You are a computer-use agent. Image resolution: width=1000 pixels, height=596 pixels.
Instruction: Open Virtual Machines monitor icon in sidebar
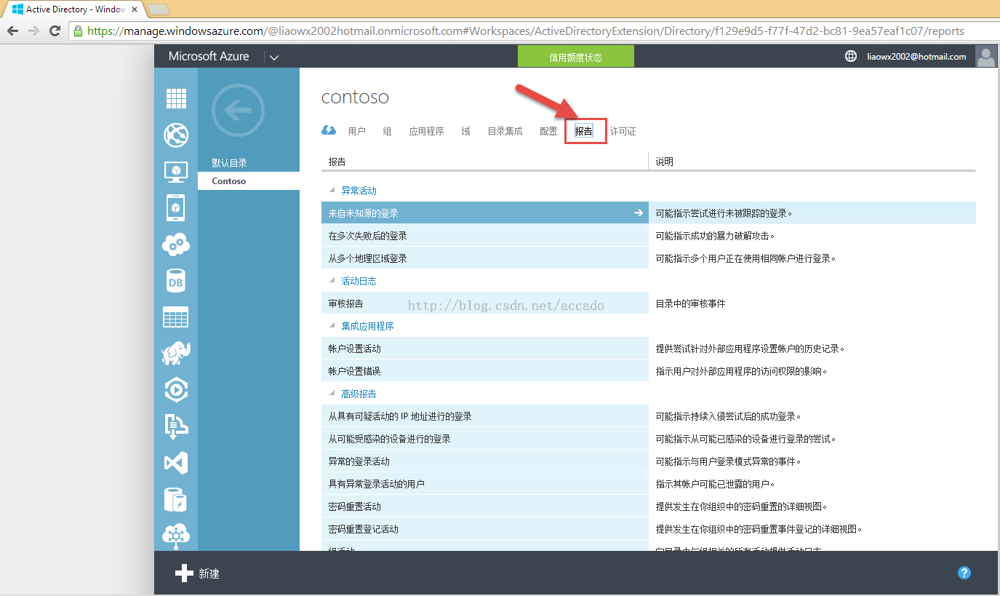(x=176, y=172)
